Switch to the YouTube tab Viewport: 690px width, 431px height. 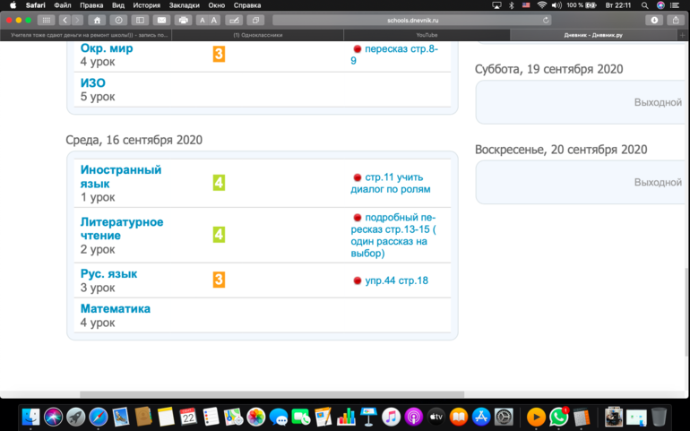[427, 35]
